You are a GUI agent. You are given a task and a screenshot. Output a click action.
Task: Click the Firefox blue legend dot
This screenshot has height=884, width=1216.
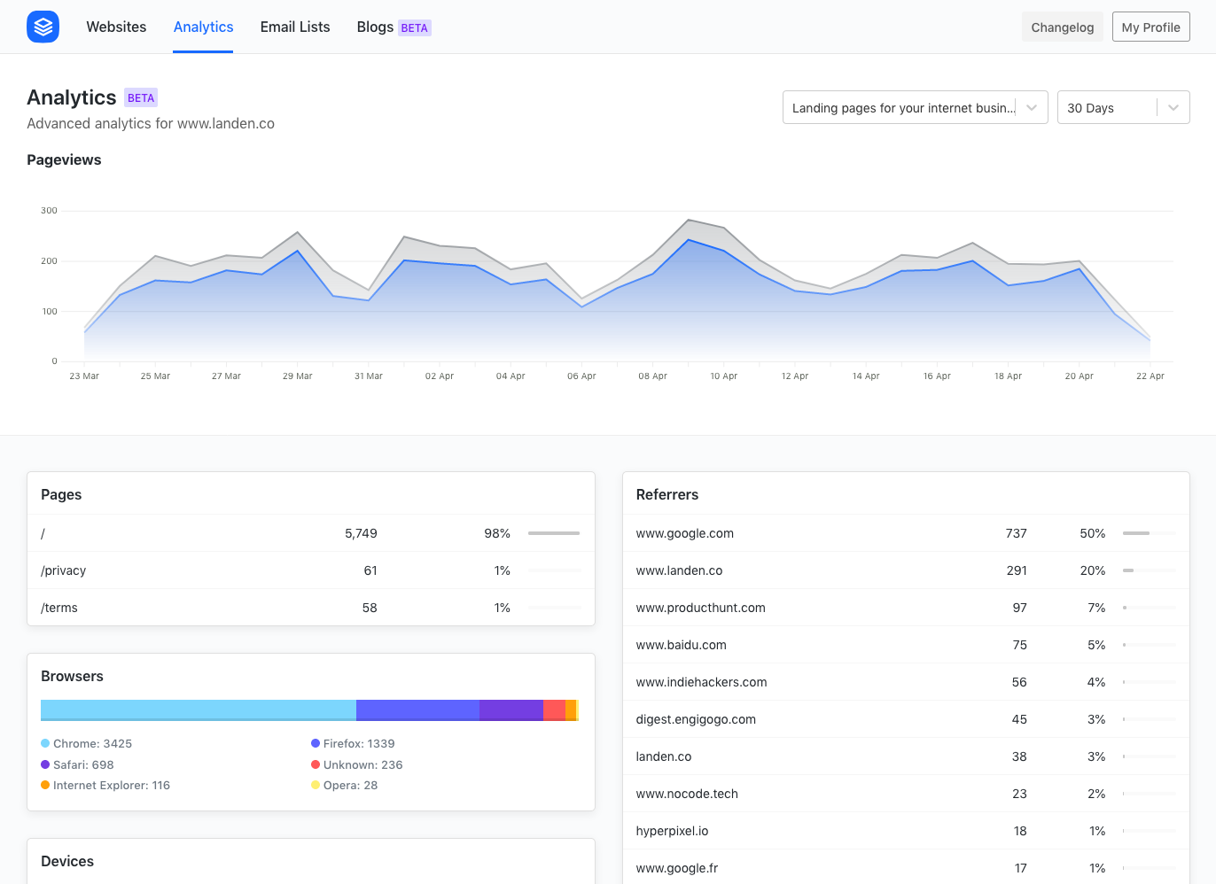pyautogui.click(x=316, y=743)
